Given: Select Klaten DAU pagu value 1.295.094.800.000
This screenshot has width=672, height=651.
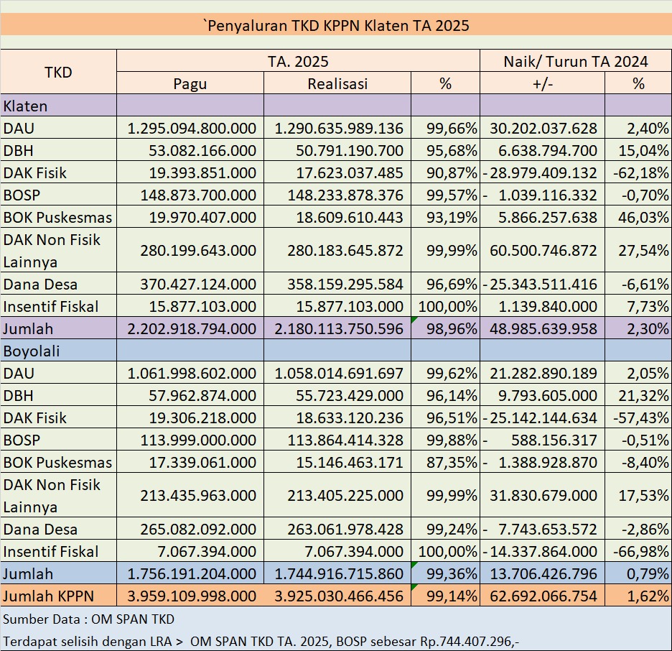Looking at the screenshot, I should coord(191,129).
